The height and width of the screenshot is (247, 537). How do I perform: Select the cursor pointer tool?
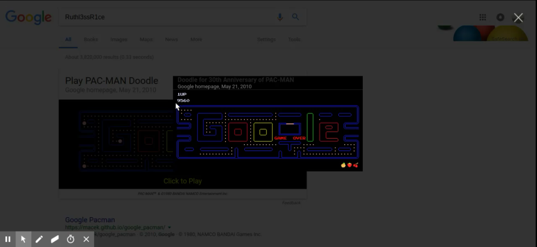pos(24,239)
